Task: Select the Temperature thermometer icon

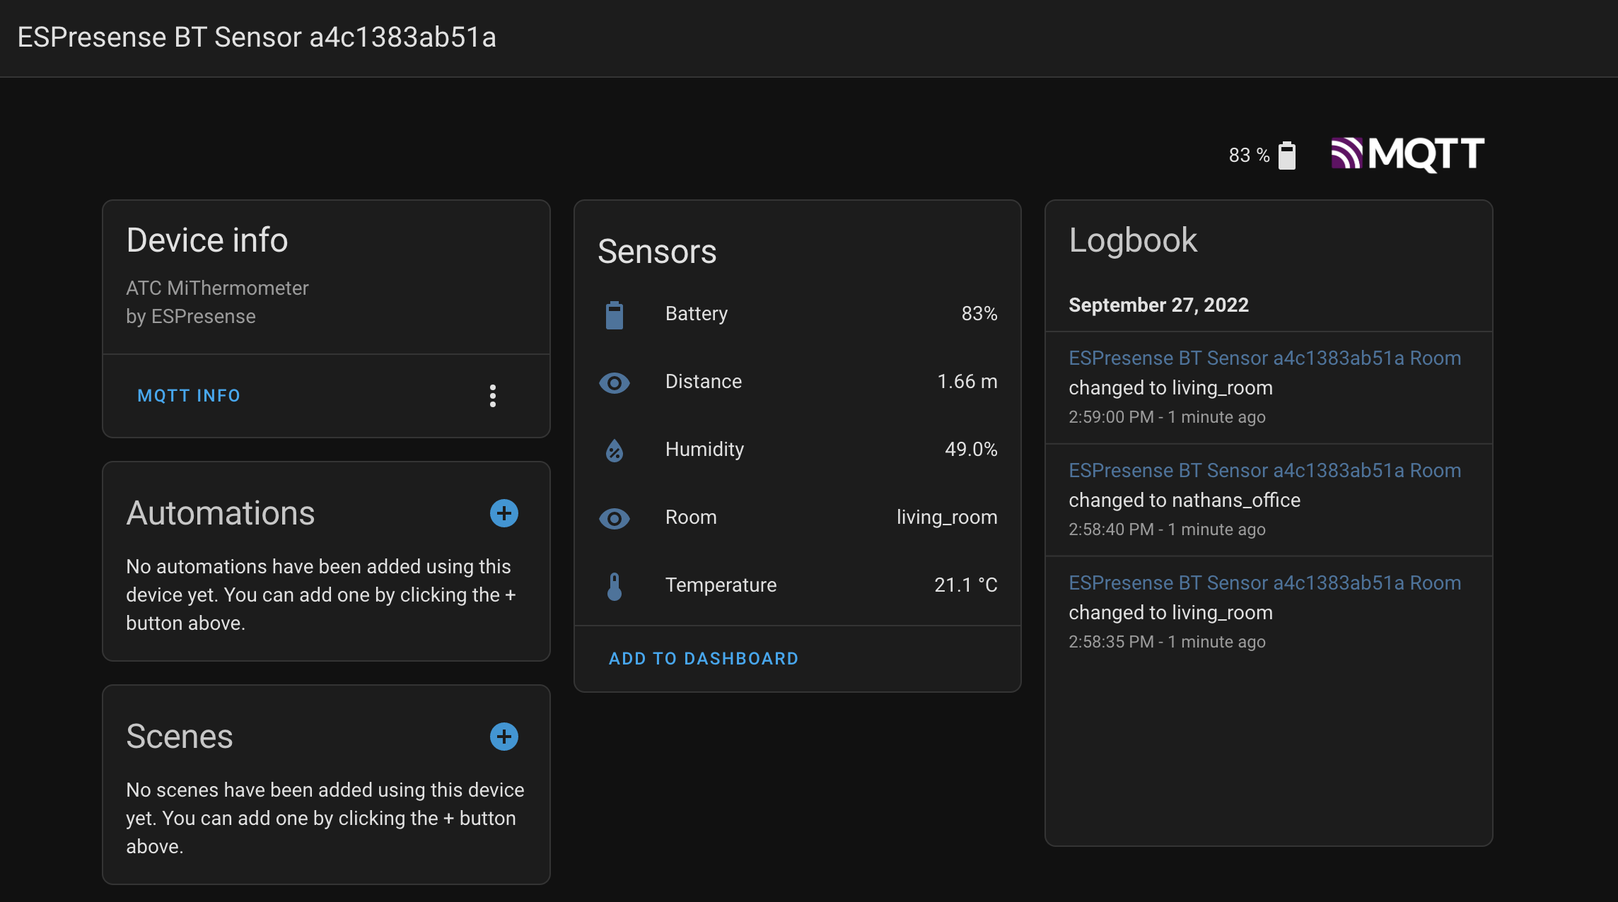Action: click(x=615, y=586)
